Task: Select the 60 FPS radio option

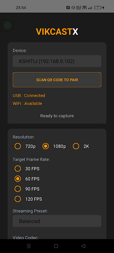Action: [x=27, y=179]
